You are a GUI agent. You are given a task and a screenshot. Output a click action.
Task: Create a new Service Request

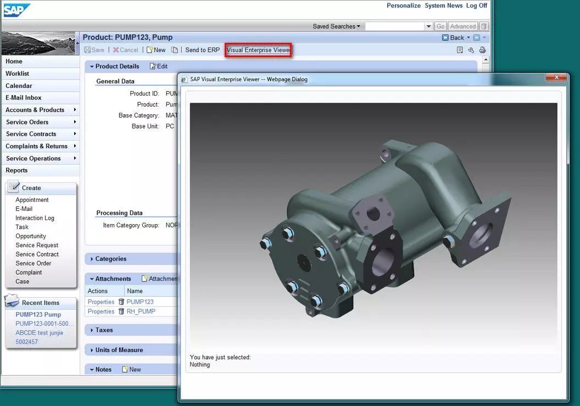coord(37,246)
